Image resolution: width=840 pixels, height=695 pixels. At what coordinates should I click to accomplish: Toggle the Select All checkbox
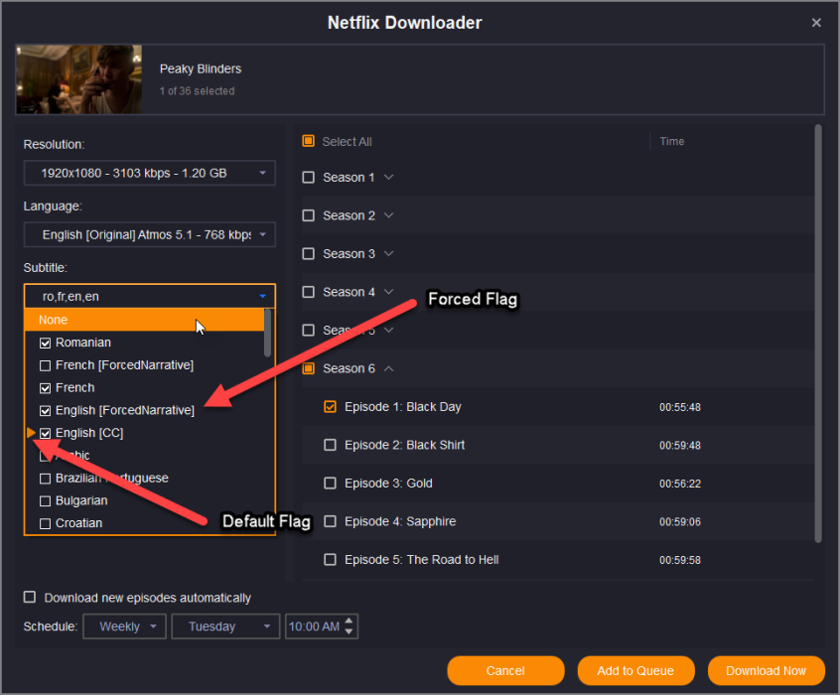coord(309,142)
